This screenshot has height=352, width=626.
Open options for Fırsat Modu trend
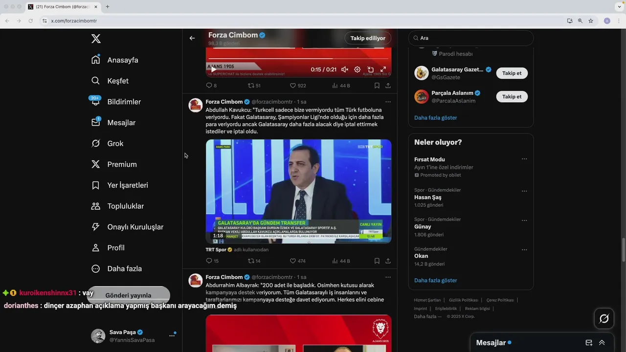(524, 159)
